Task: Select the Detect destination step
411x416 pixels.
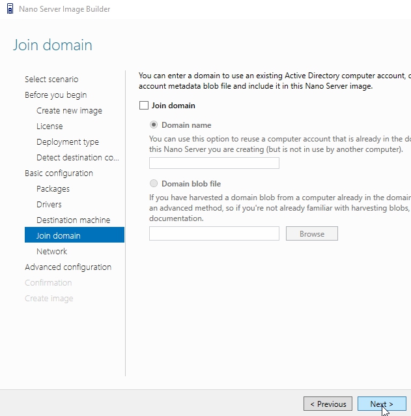Action: click(x=78, y=158)
